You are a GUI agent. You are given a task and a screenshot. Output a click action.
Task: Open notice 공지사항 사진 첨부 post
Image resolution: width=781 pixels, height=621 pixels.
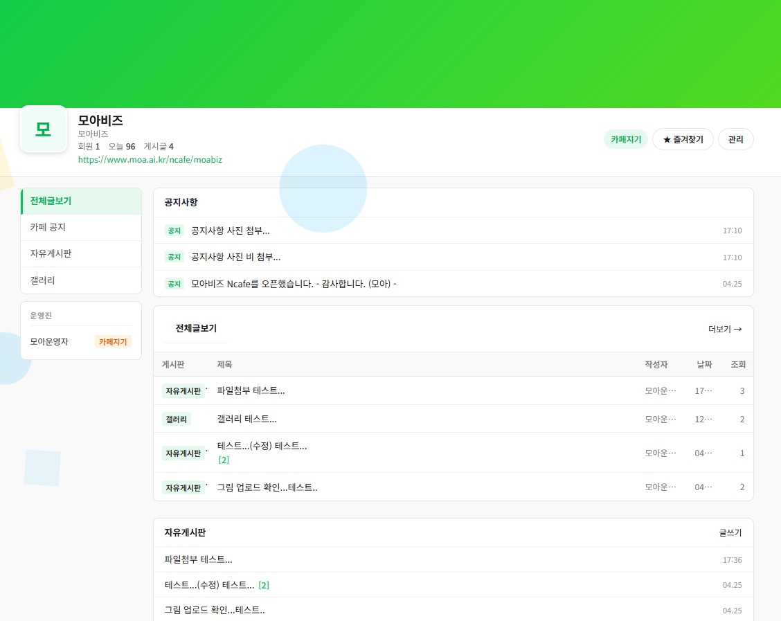(230, 231)
